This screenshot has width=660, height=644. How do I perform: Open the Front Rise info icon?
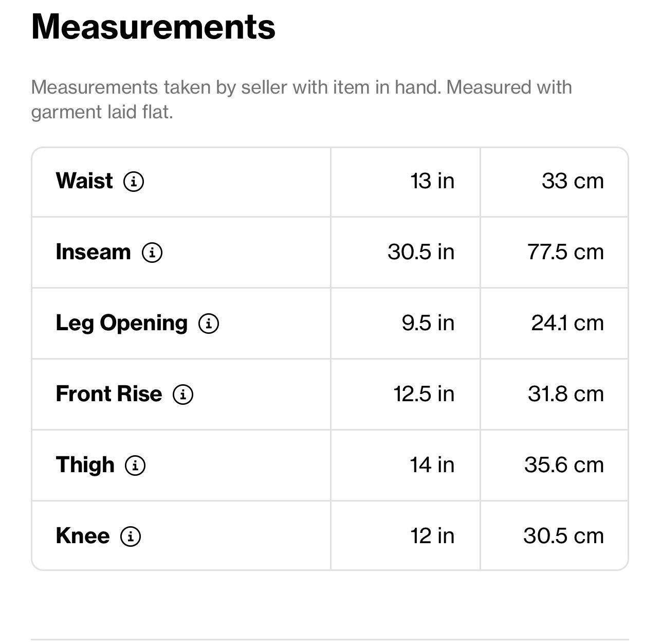click(183, 395)
